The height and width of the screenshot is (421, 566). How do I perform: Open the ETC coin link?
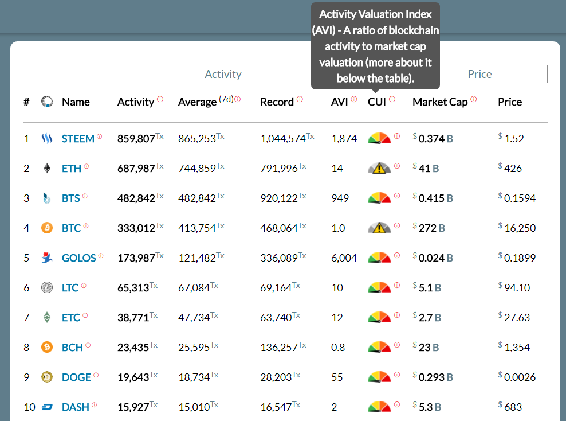tap(71, 318)
